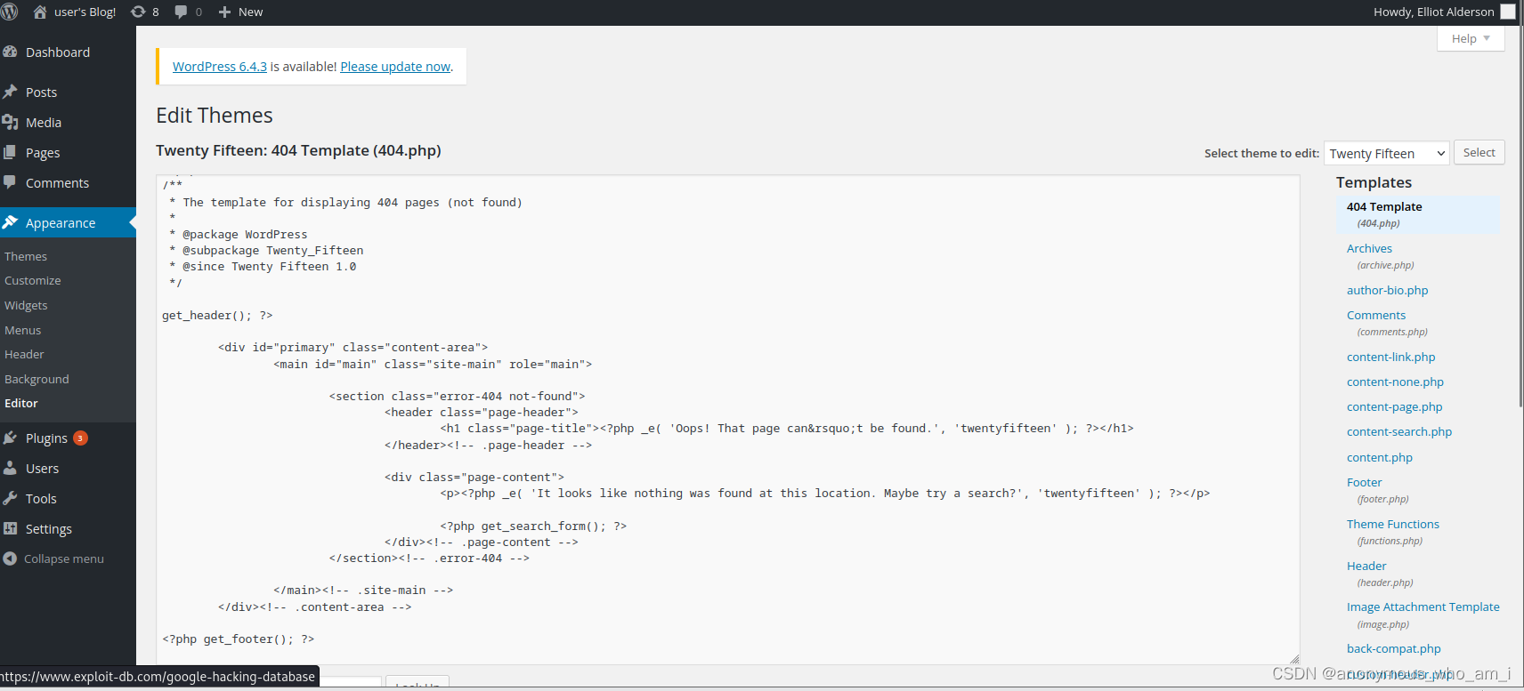Open Themes submenu under Appearance
The width and height of the screenshot is (1524, 691).
[x=26, y=256]
